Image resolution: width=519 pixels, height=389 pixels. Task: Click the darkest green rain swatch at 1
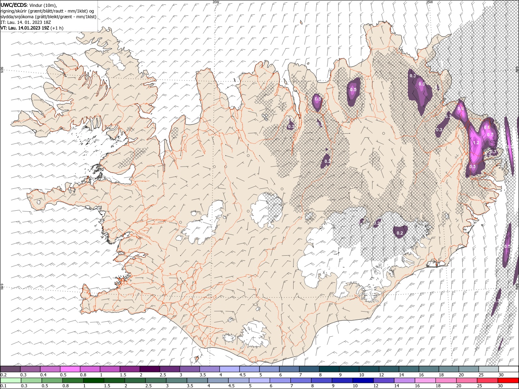pos(94,380)
